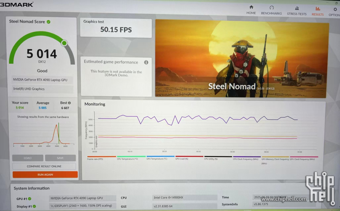
Task: Click the score gauge indicator knob
Action: point(64,43)
